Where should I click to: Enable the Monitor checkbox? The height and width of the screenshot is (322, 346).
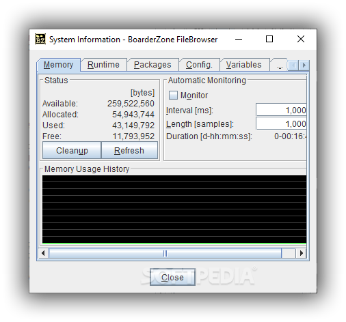pyautogui.click(x=173, y=96)
